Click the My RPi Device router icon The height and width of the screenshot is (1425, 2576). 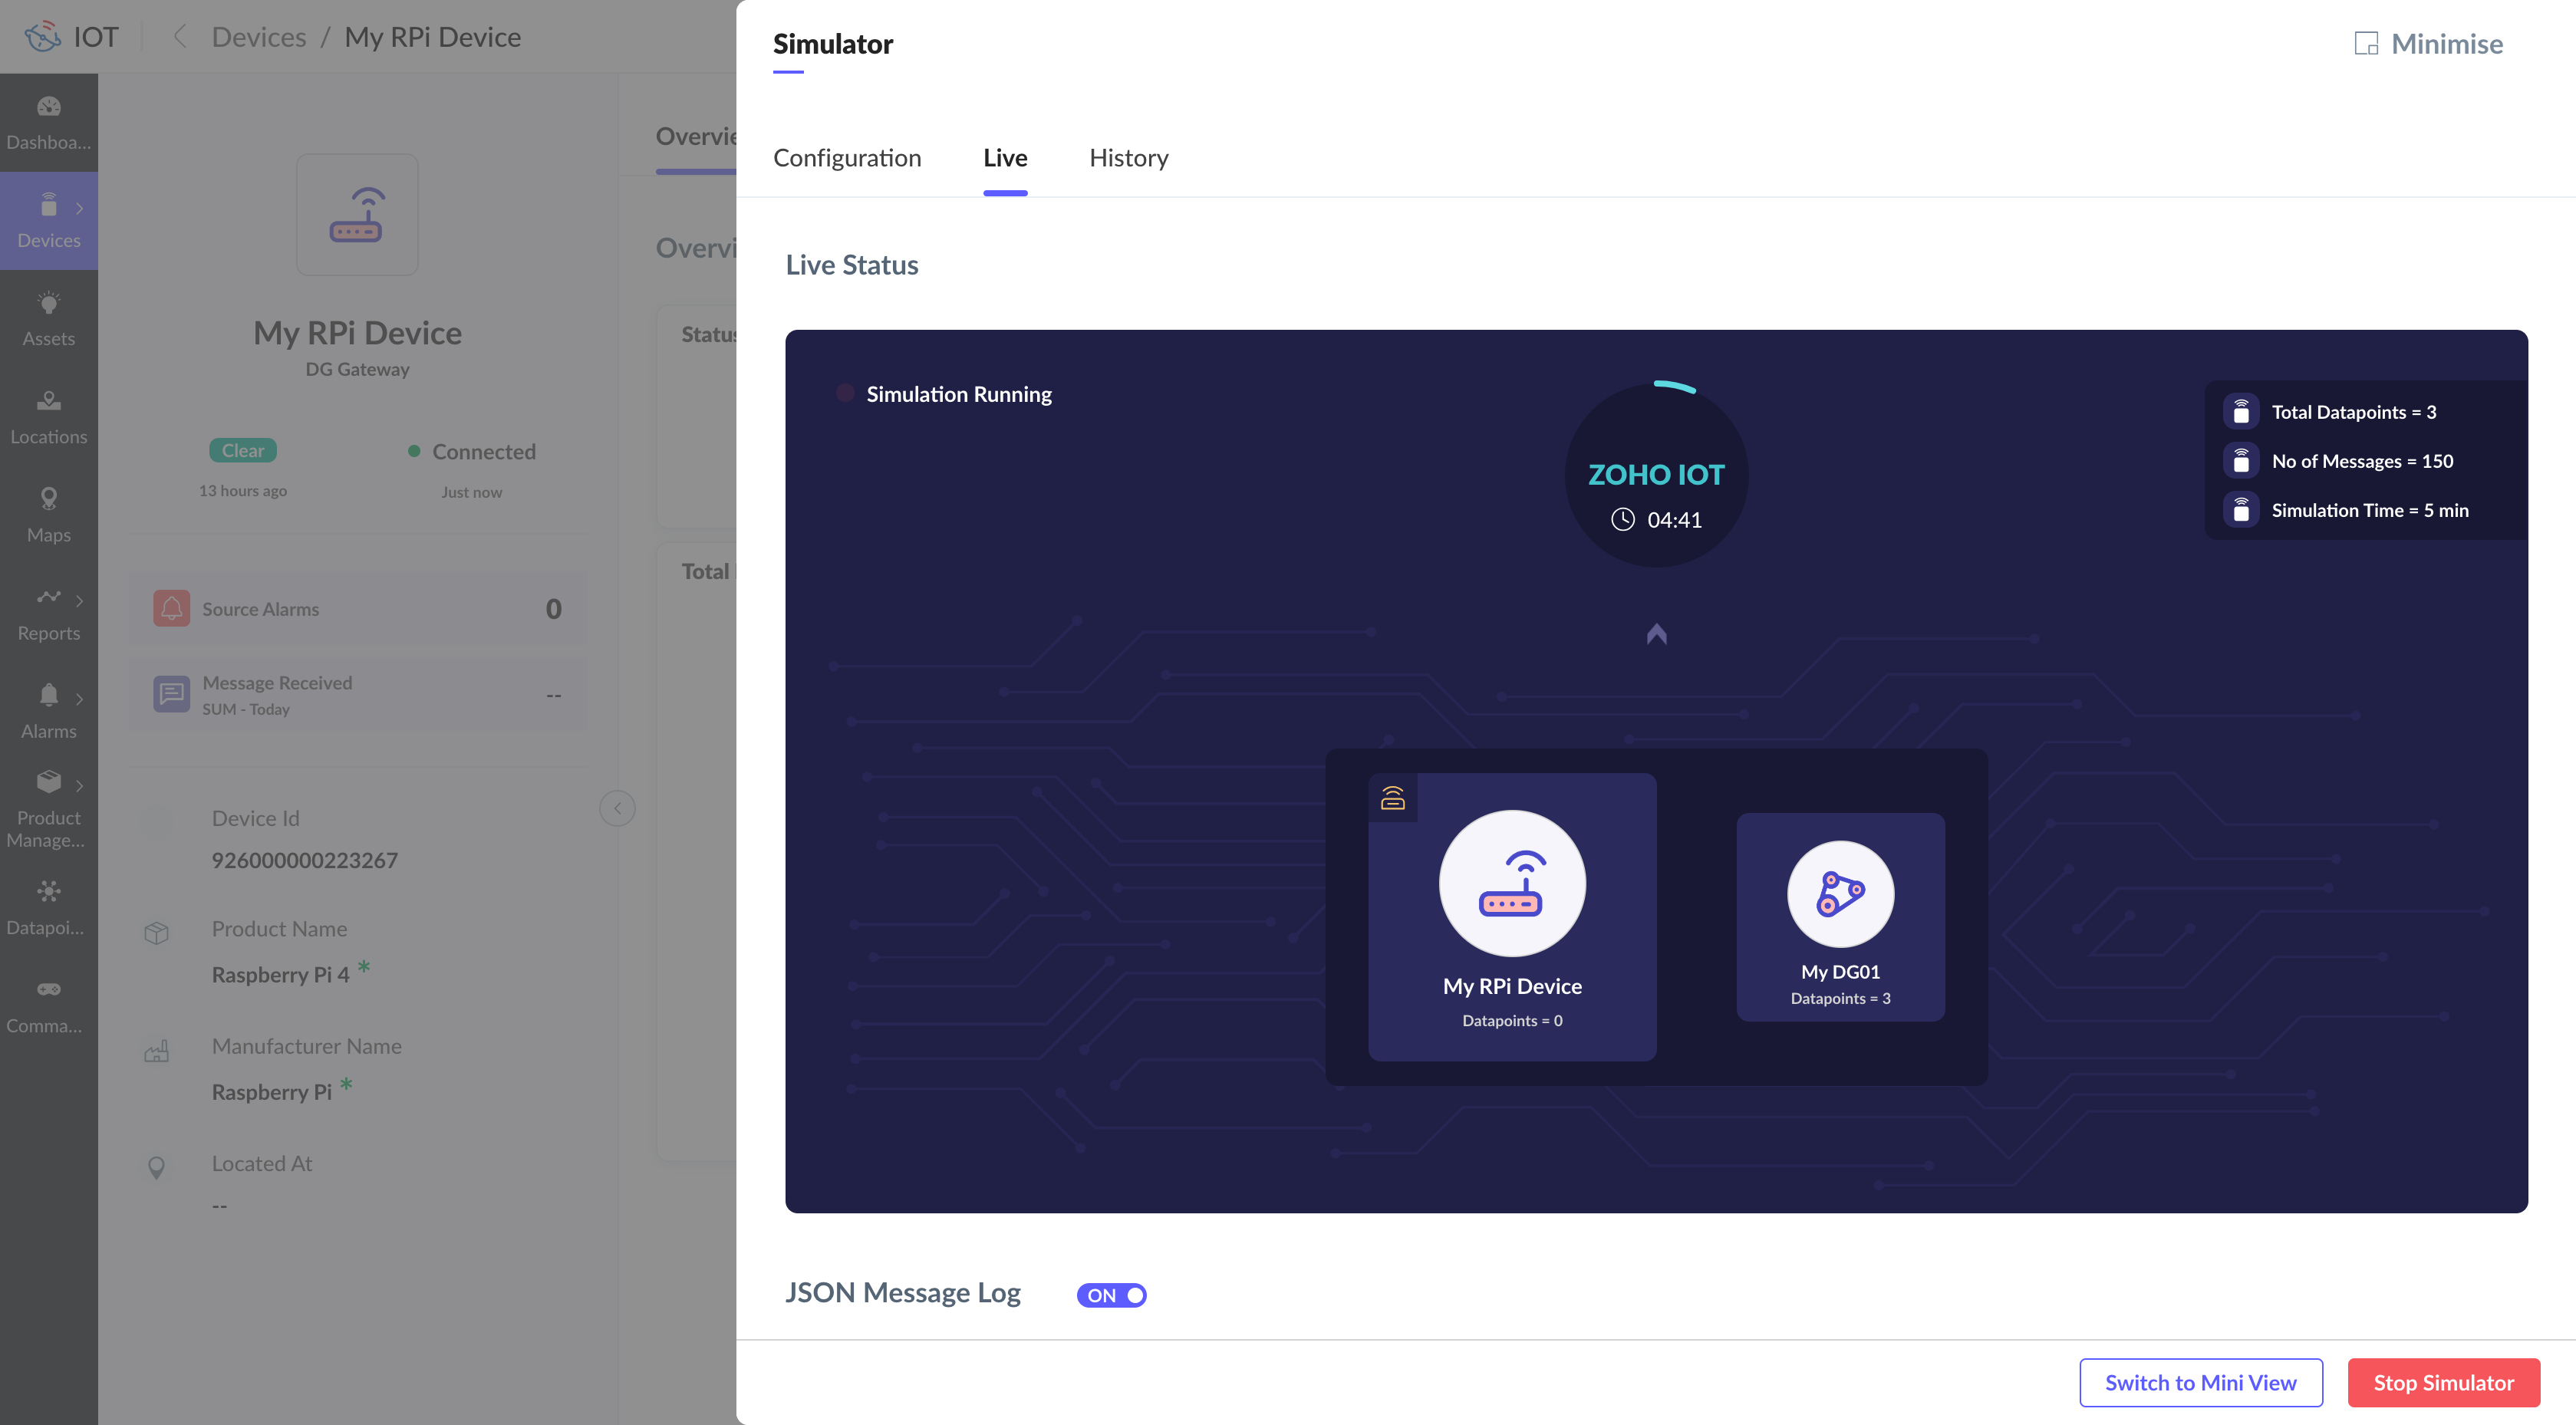pyautogui.click(x=1511, y=884)
